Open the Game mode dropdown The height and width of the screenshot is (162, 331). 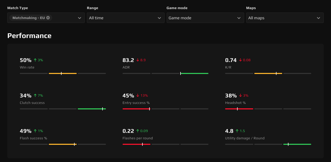tap(205, 18)
